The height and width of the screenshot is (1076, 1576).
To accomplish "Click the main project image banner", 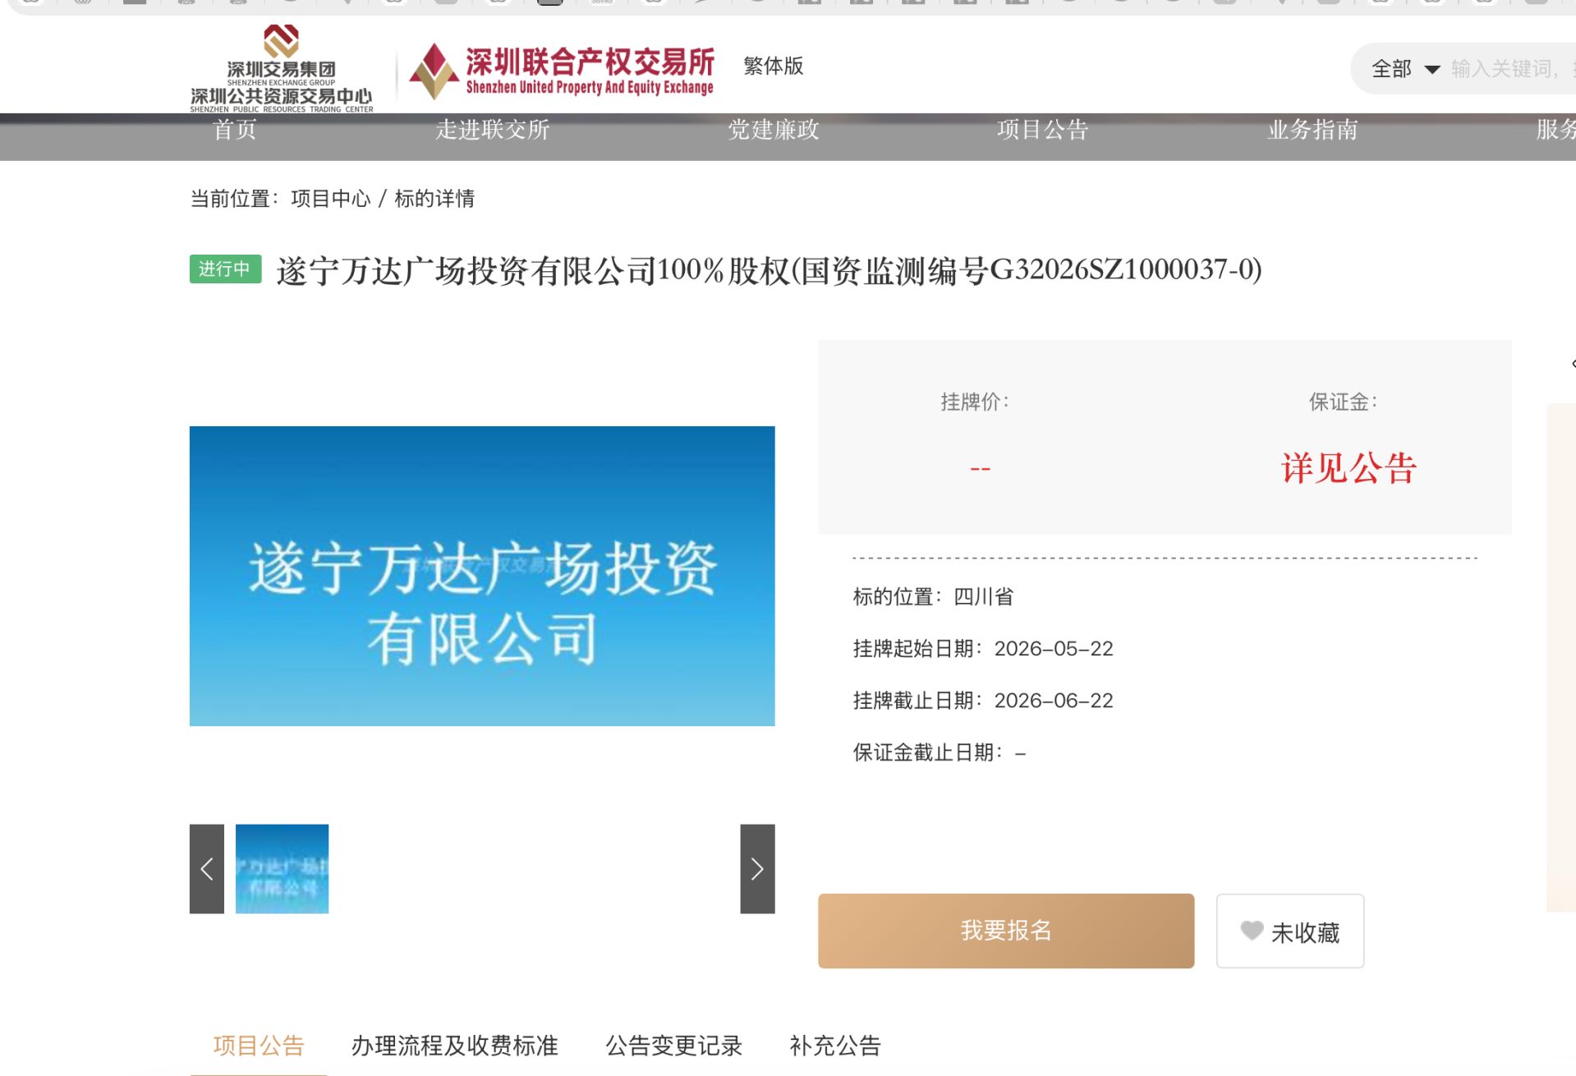I will pos(482,576).
